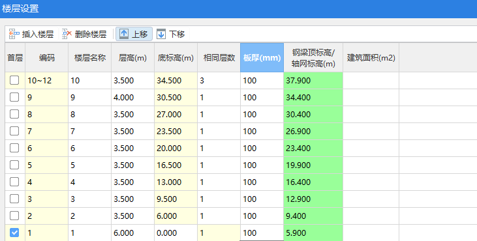Screen dimensions: 477x241
Task: Select steel beam elevation 34.400 cell
Action: (313, 98)
